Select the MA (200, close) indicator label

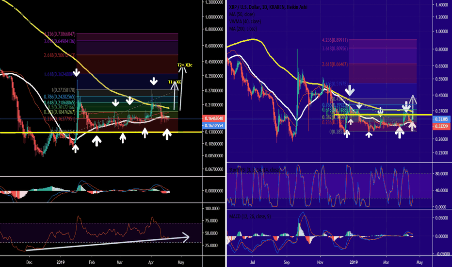click(x=243, y=29)
